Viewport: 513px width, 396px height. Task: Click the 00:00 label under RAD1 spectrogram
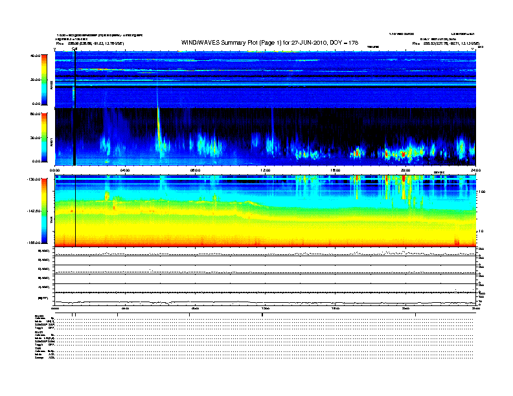54,170
